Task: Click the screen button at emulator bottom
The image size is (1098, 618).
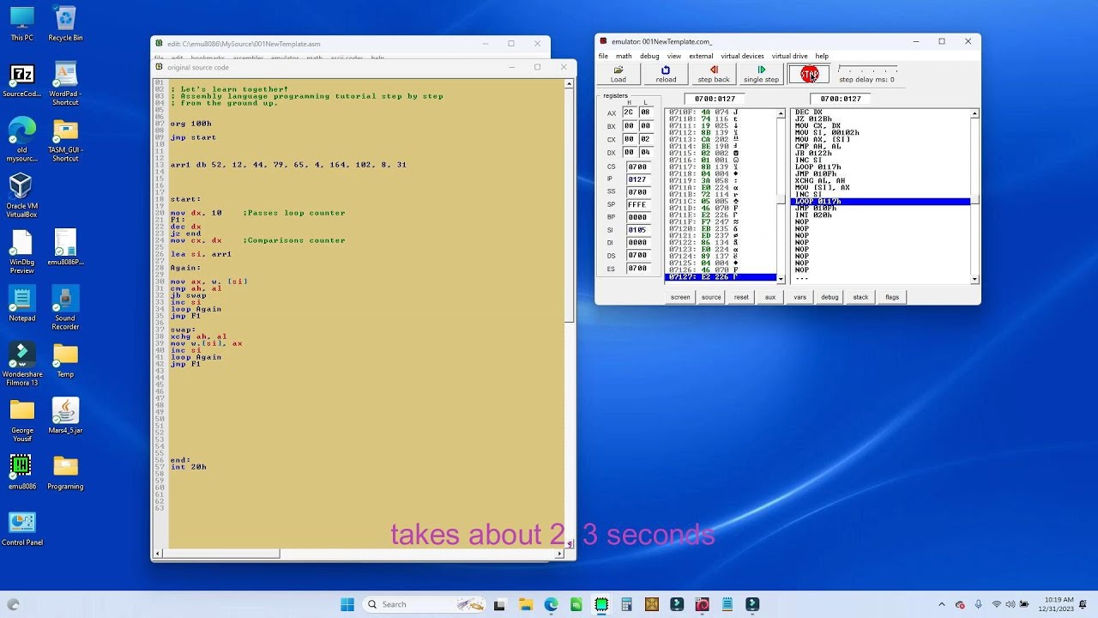Action: click(680, 297)
